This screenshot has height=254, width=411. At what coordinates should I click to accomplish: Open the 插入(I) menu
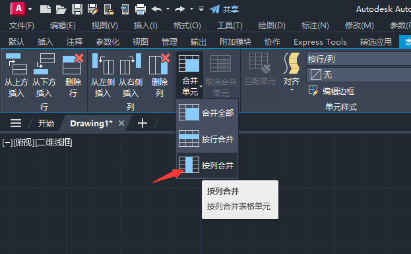(x=146, y=26)
